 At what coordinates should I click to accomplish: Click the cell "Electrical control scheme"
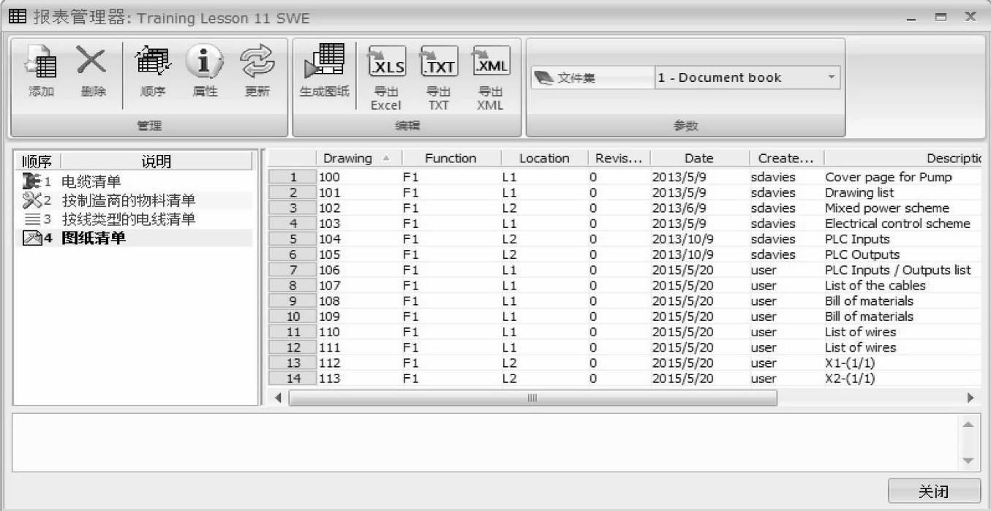coord(897,224)
